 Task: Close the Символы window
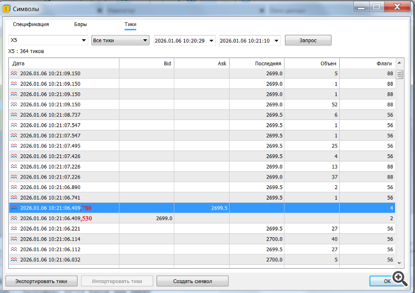point(397,7)
